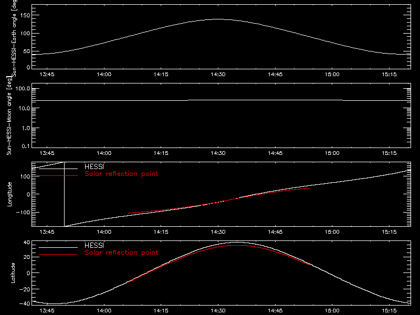The image size is (420, 315).
Task: Pick the red legend line in Longitude plot
Action: point(58,176)
